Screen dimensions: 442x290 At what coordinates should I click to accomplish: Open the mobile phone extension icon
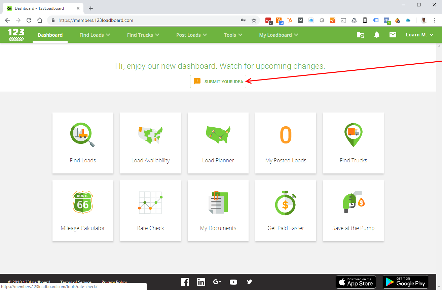(x=365, y=20)
